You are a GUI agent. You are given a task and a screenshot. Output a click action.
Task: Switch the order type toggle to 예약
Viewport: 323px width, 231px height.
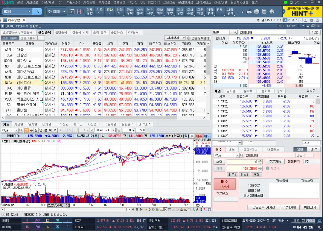click(314, 149)
